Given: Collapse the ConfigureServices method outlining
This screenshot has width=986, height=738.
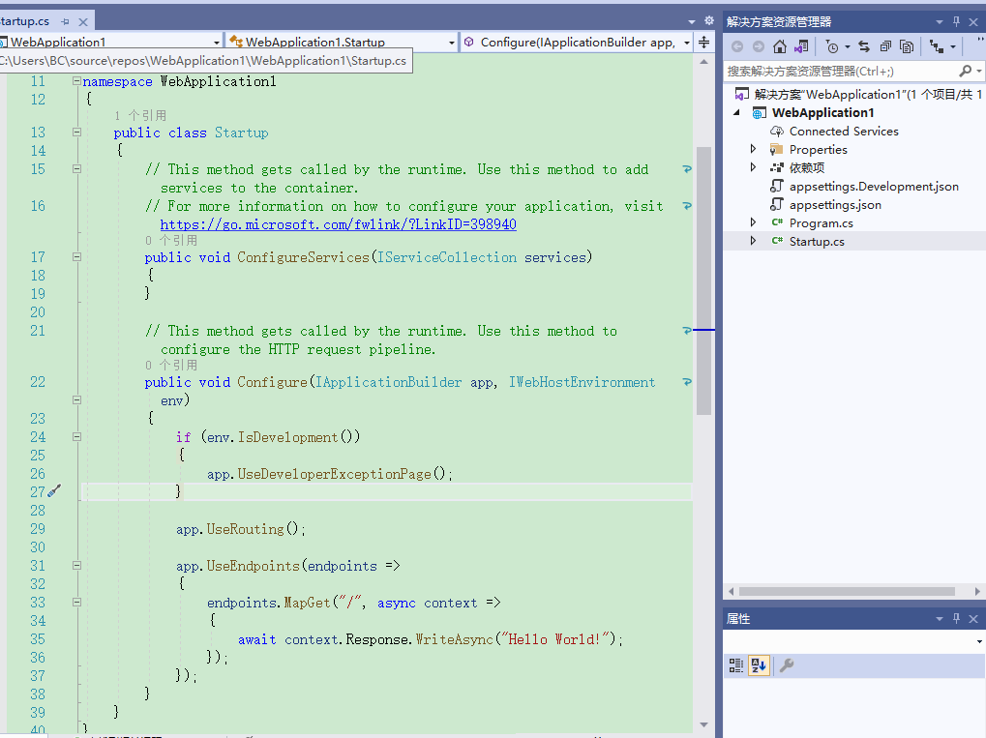Looking at the screenshot, I should pos(76,256).
